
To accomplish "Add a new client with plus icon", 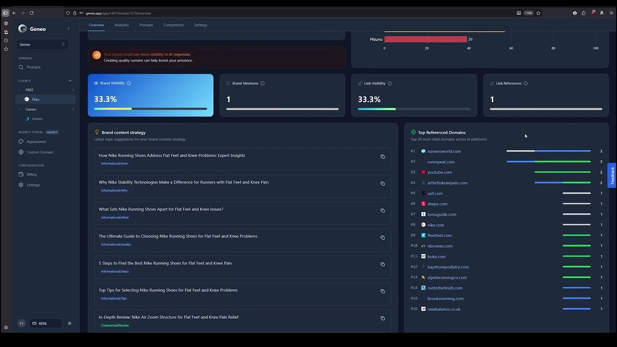I will [70, 81].
